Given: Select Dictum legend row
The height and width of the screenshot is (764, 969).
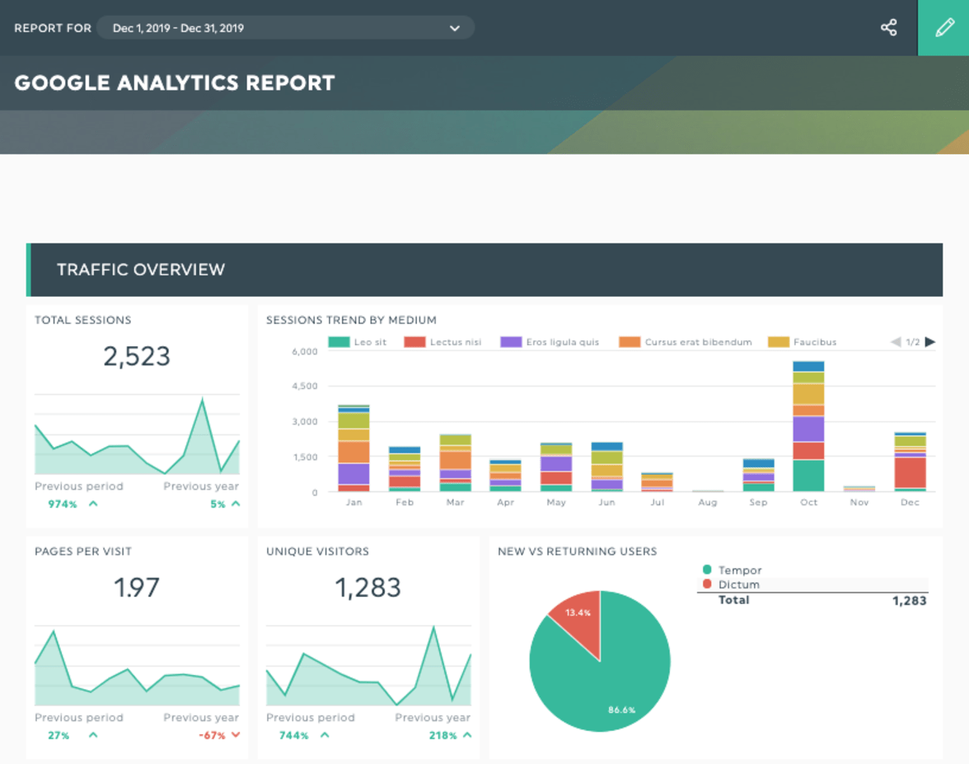Looking at the screenshot, I should 812,584.
